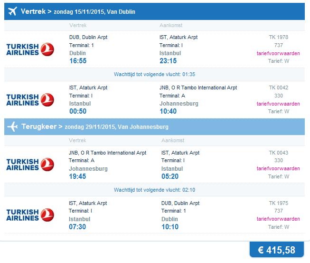Click flight number TK 0042
Screen dimensions: 310x263
[278, 88]
